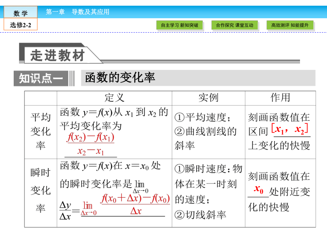Click the red interval answer [x₁, x₂]
Viewport: 327px width, 245px height.
pos(290,130)
